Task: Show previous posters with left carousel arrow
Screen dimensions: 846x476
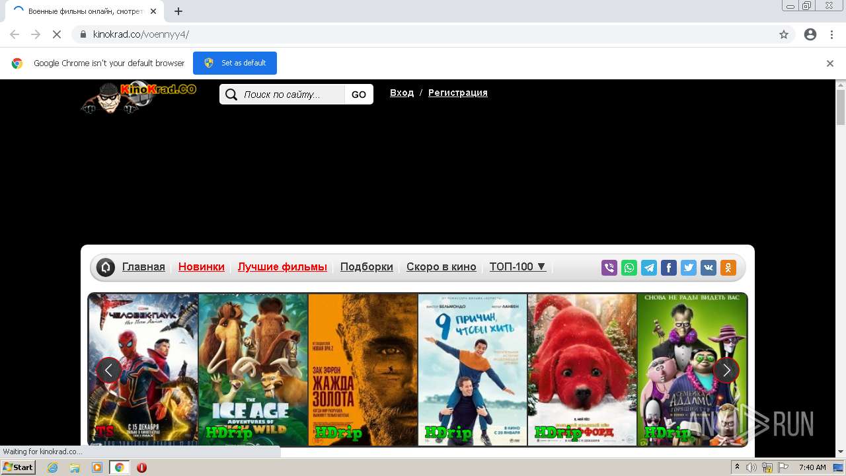Action: 108,370
